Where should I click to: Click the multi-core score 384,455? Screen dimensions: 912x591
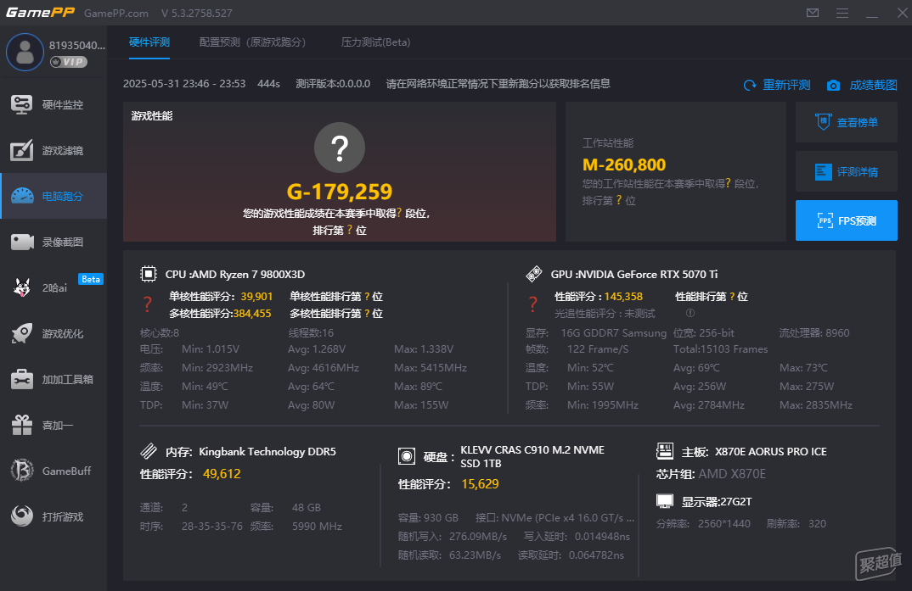tap(252, 314)
